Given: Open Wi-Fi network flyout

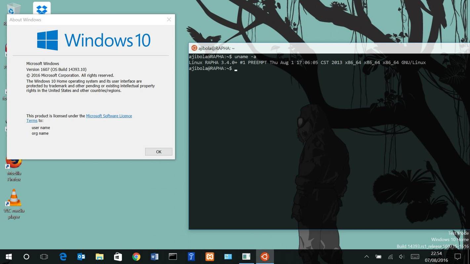Looking at the screenshot, I should click(390, 257).
